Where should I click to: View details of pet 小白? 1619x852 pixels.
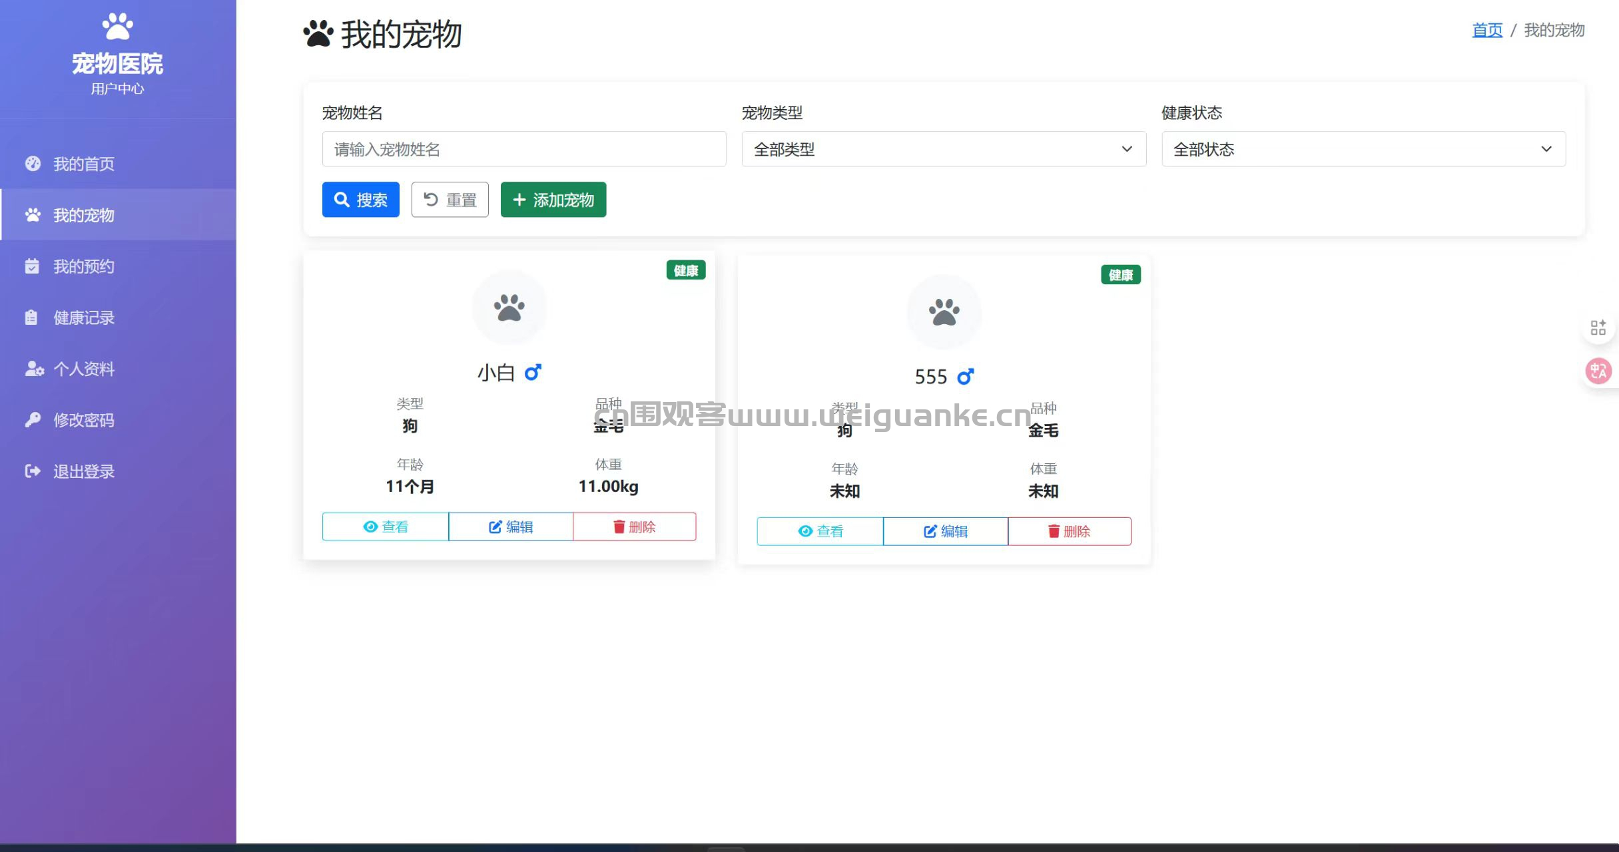tap(385, 527)
